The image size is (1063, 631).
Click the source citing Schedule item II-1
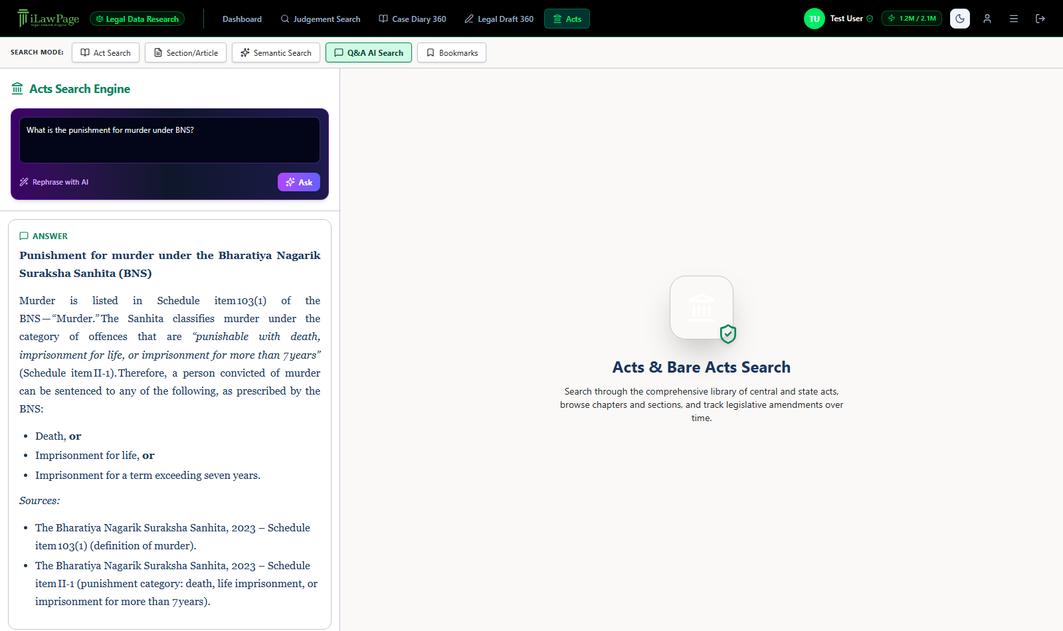pyautogui.click(x=177, y=584)
